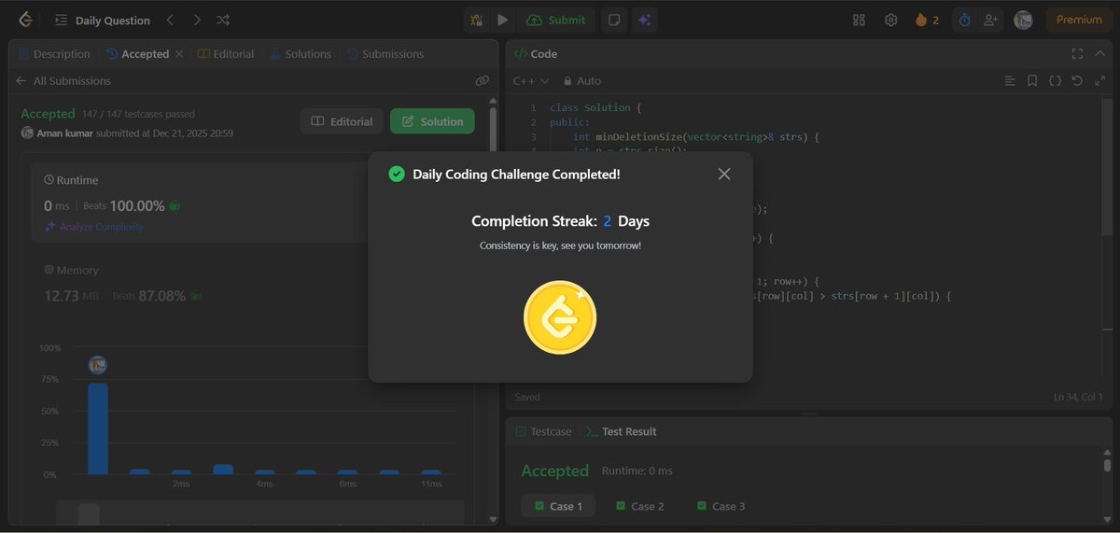Select Case 1 result

559,506
